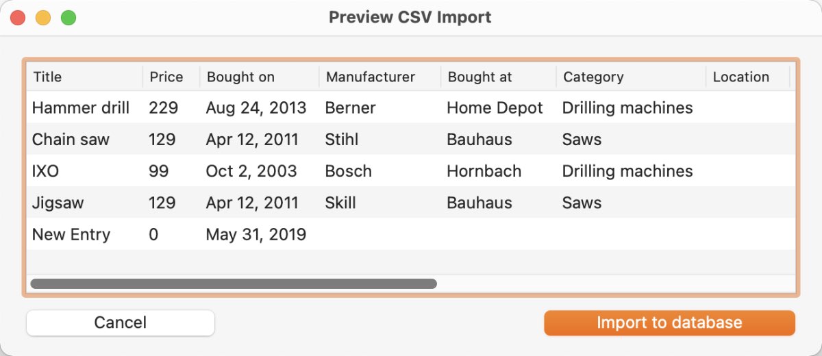Click the horizontal scrollbar thumb

coord(234,283)
